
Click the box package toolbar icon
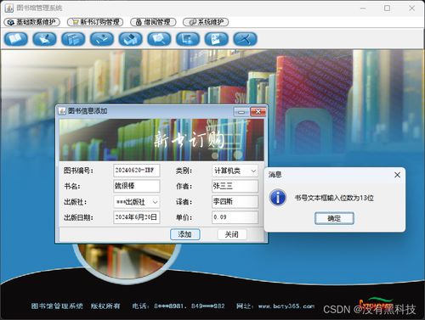point(131,39)
